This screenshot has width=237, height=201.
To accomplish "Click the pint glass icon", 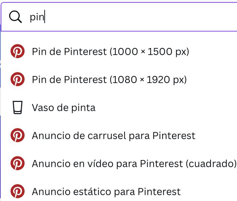I will pos(17,108).
